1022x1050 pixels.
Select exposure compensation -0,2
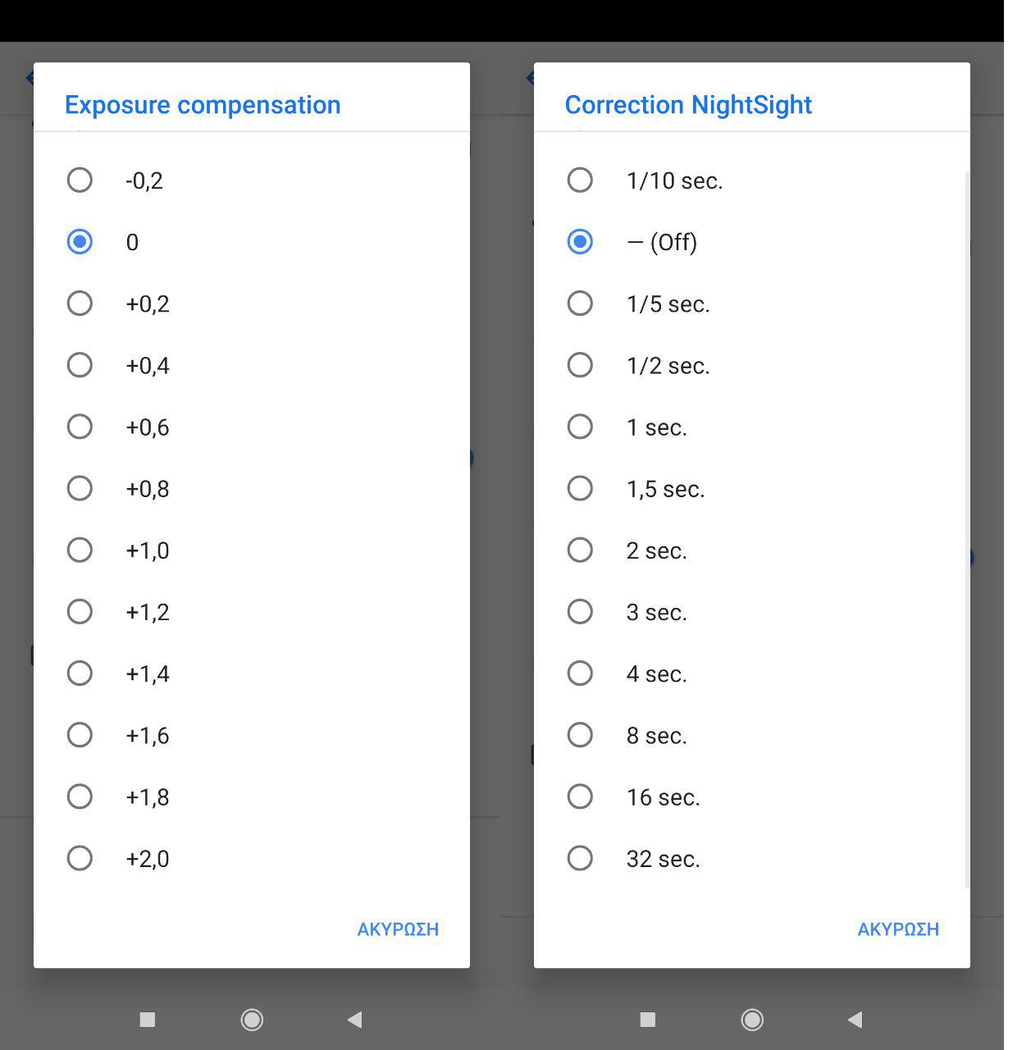point(80,180)
